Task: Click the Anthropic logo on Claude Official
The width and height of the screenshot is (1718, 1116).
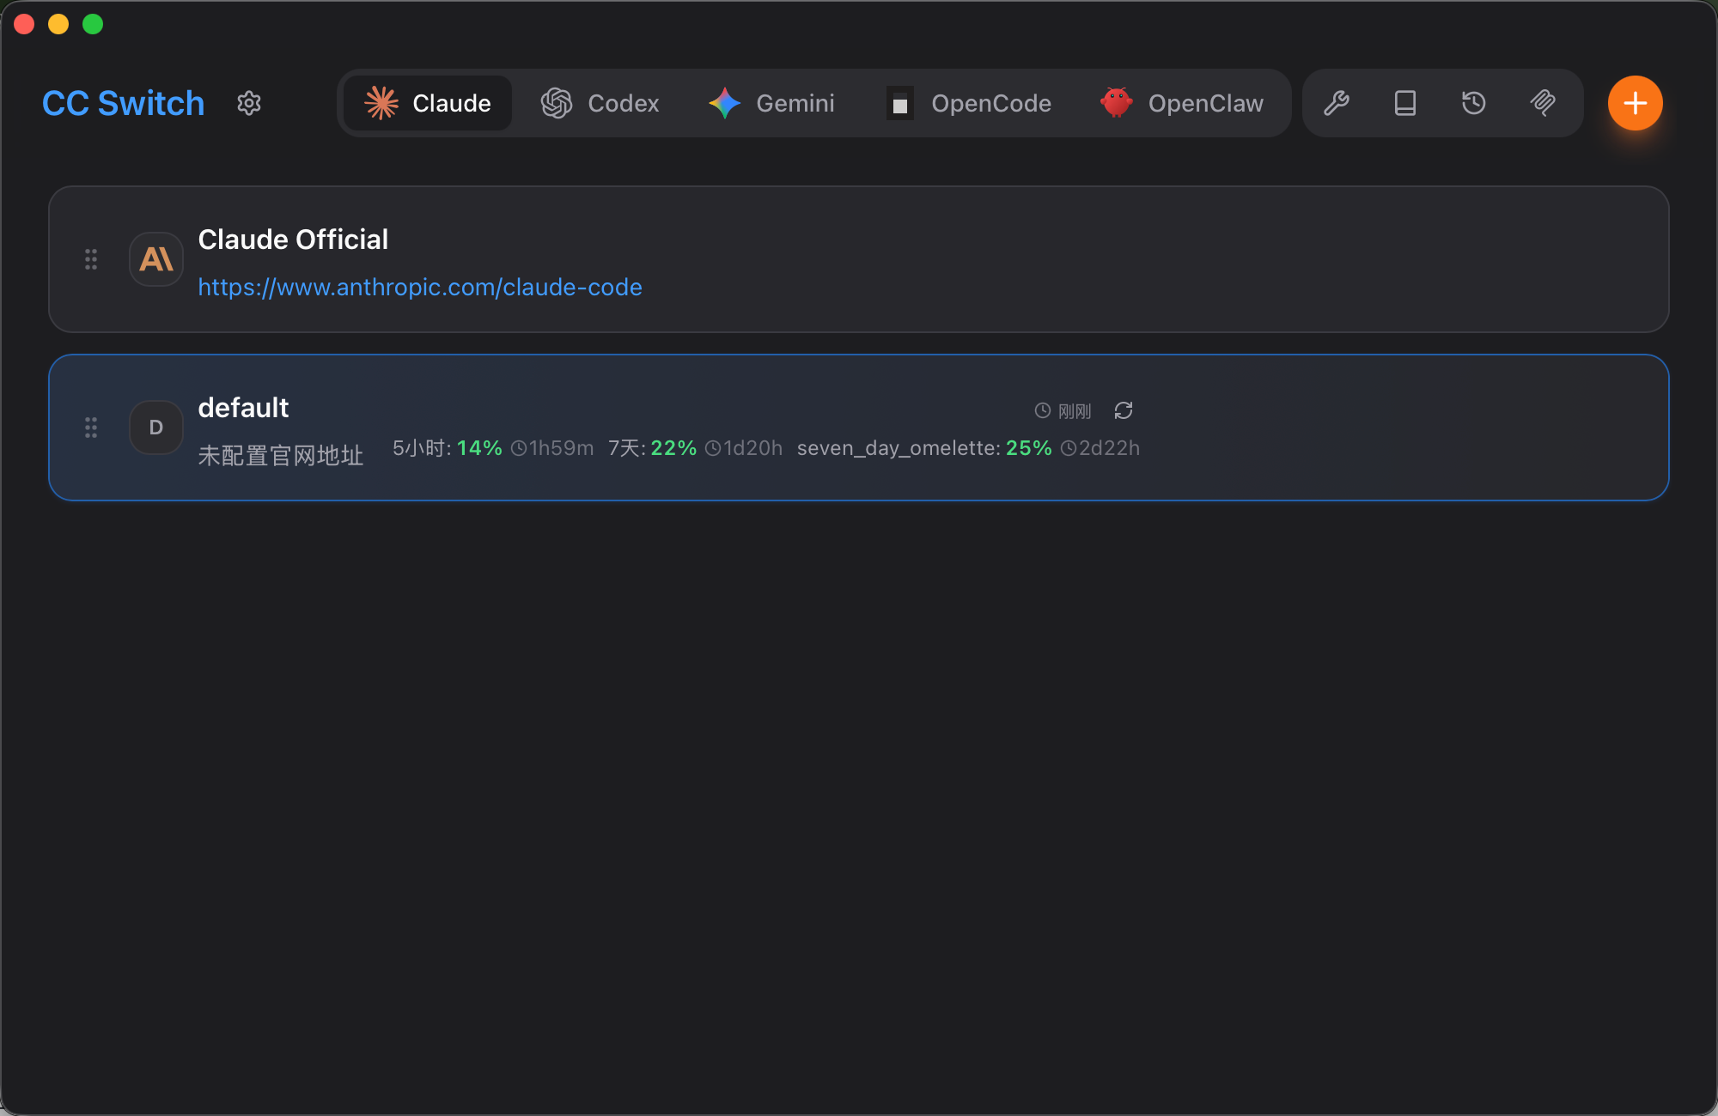Action: 156,259
